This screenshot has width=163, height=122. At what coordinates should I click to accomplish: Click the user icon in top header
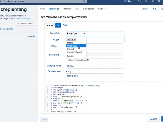[146, 1]
